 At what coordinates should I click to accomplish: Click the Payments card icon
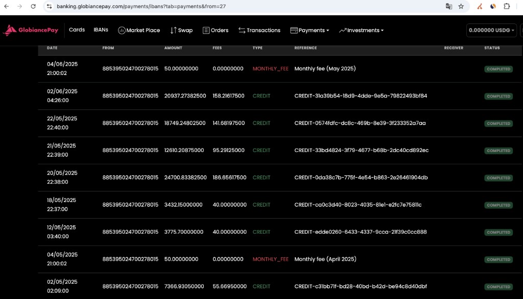click(294, 30)
